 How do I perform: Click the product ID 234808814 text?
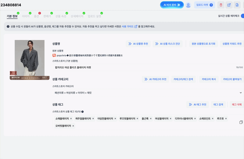coord(11,5)
